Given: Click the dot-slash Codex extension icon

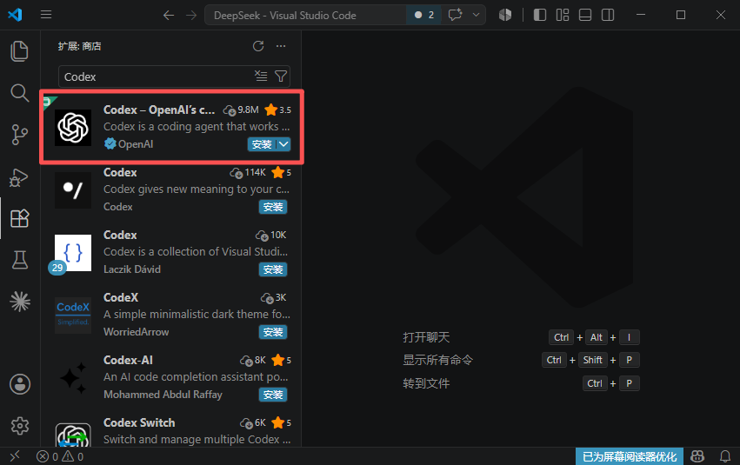Looking at the screenshot, I should tap(73, 190).
